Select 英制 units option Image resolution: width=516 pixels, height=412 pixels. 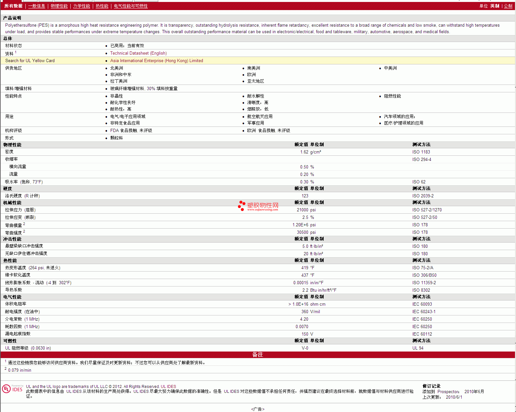coord(495,6)
